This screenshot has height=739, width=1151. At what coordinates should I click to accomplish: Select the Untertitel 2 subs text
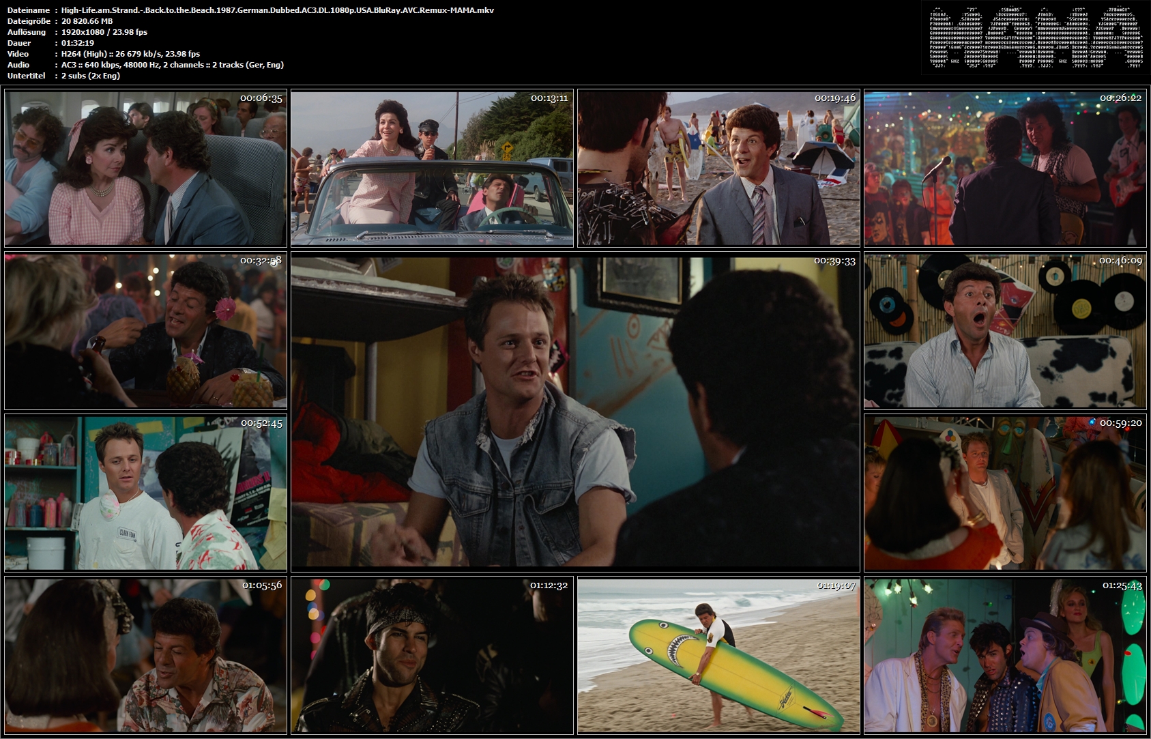point(91,76)
